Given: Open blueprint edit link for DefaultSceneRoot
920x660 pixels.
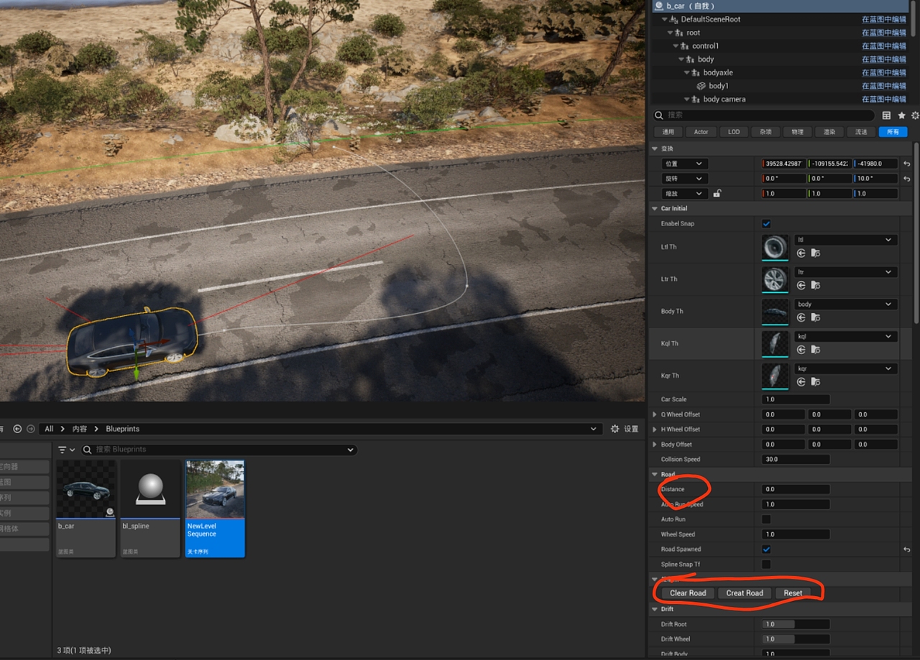Looking at the screenshot, I should pyautogui.click(x=884, y=19).
